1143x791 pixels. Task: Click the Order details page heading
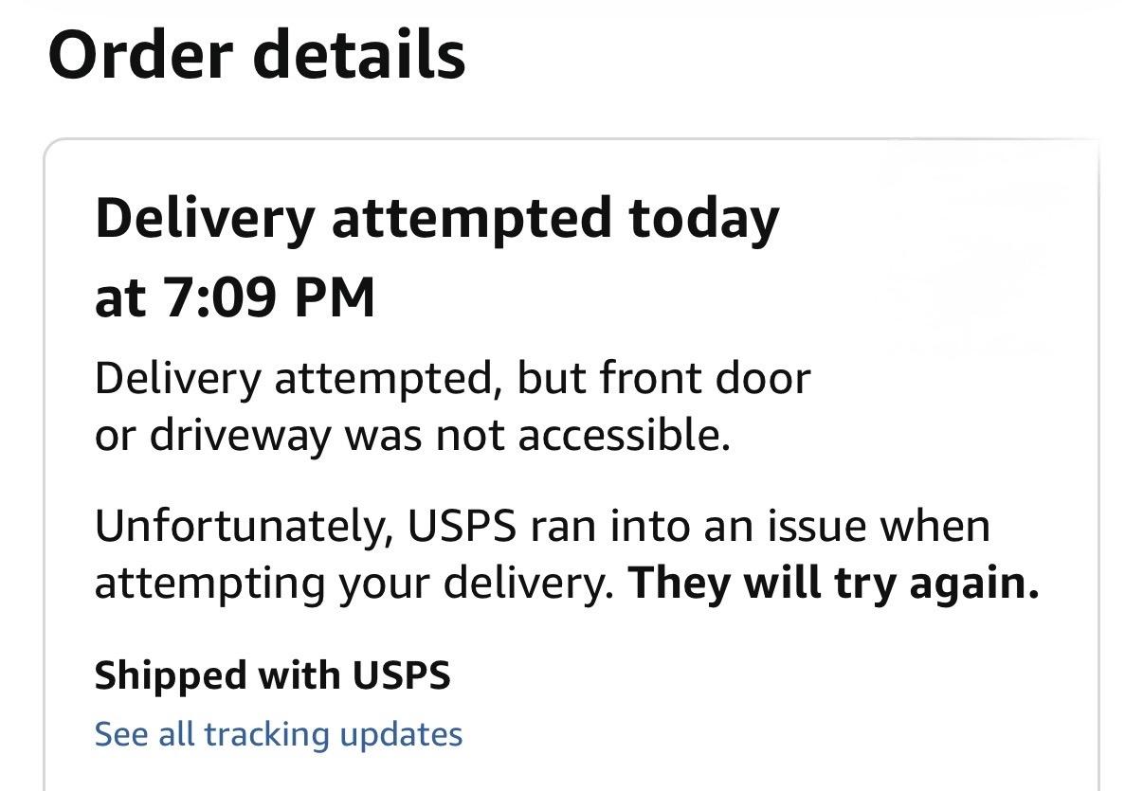click(256, 54)
